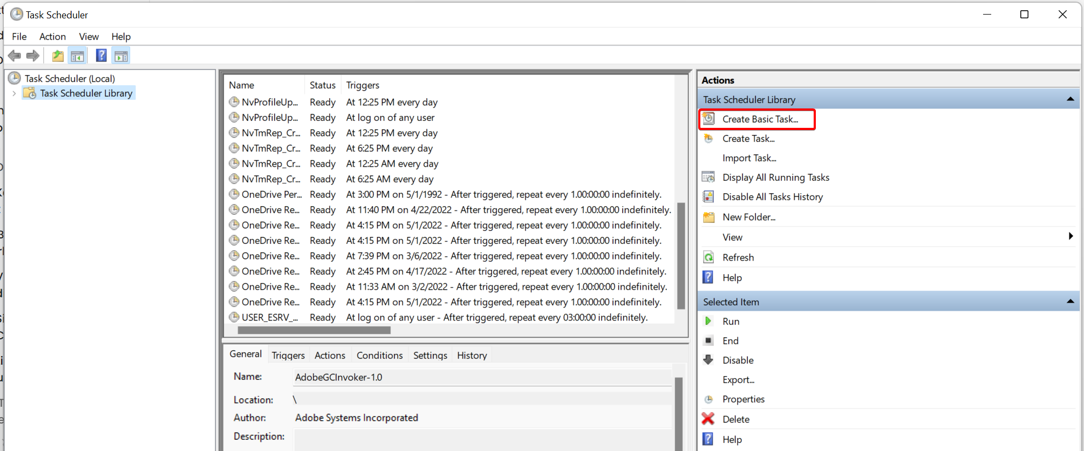Collapse the Task Scheduler Library actions section

1070,99
